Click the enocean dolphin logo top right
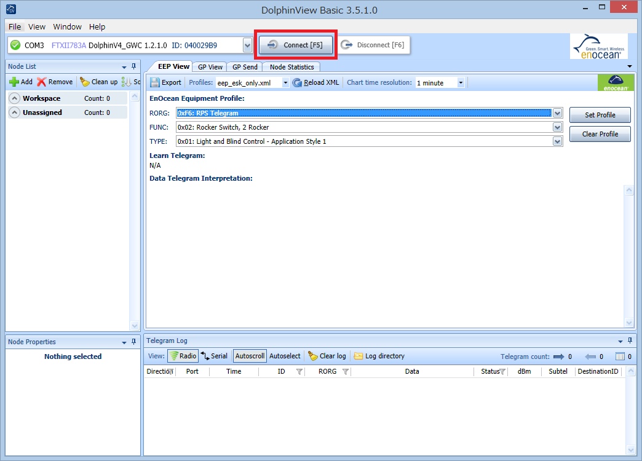 (599, 46)
